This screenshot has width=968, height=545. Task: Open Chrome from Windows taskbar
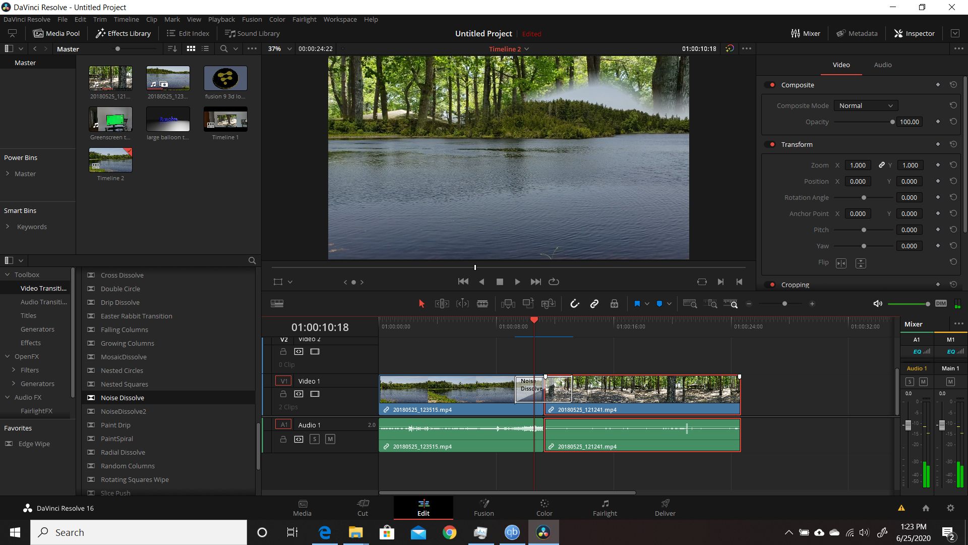(449, 532)
